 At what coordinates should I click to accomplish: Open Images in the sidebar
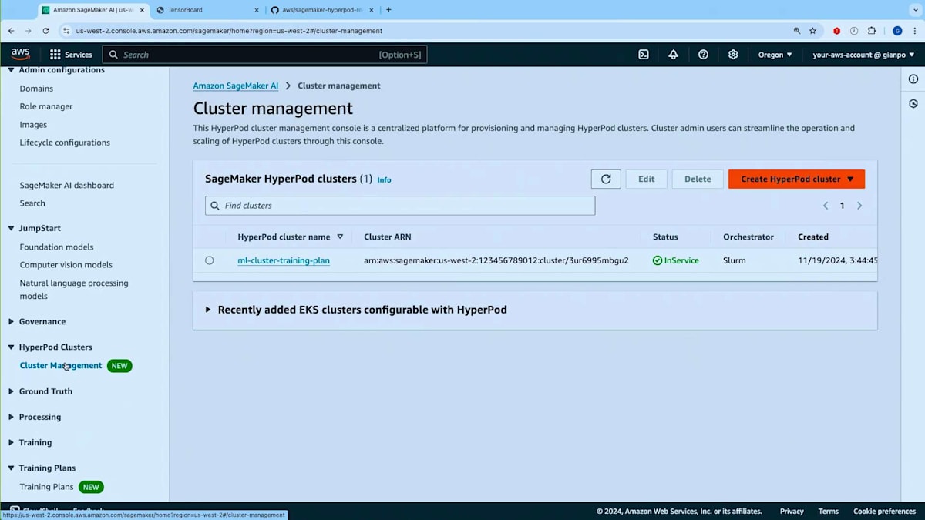point(33,125)
